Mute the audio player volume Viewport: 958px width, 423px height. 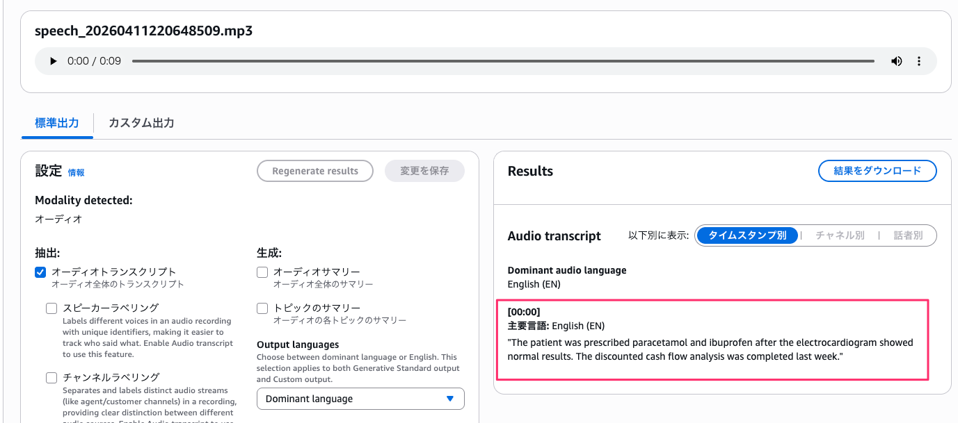click(897, 61)
